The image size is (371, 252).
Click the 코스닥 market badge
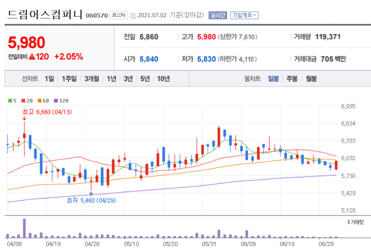pos(119,15)
